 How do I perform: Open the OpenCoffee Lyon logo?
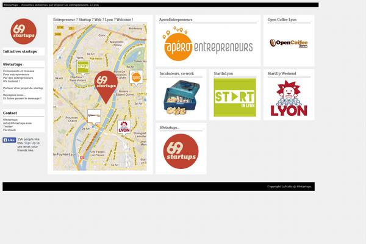tap(289, 43)
